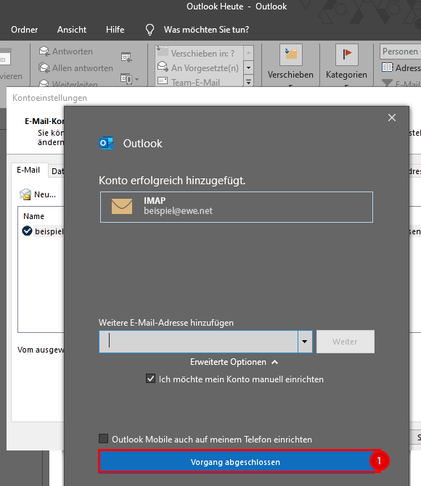Expand the quick steps gallery more arrow
This screenshot has height=486, width=421.
point(248,82)
